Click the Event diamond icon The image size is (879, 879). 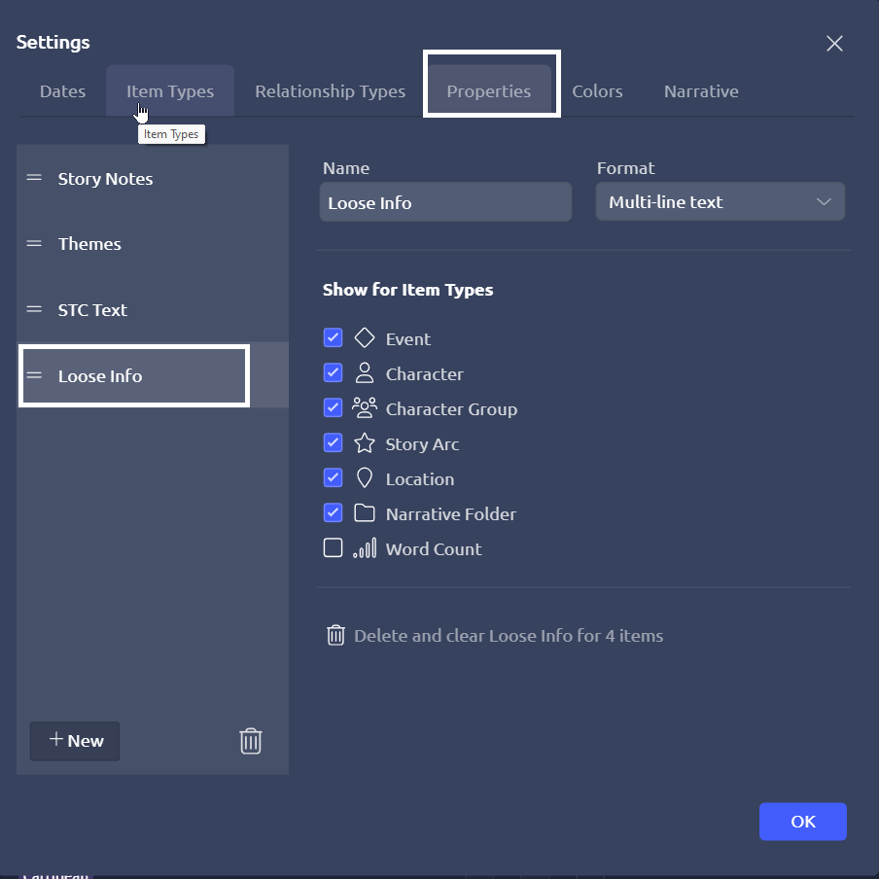[x=365, y=338]
